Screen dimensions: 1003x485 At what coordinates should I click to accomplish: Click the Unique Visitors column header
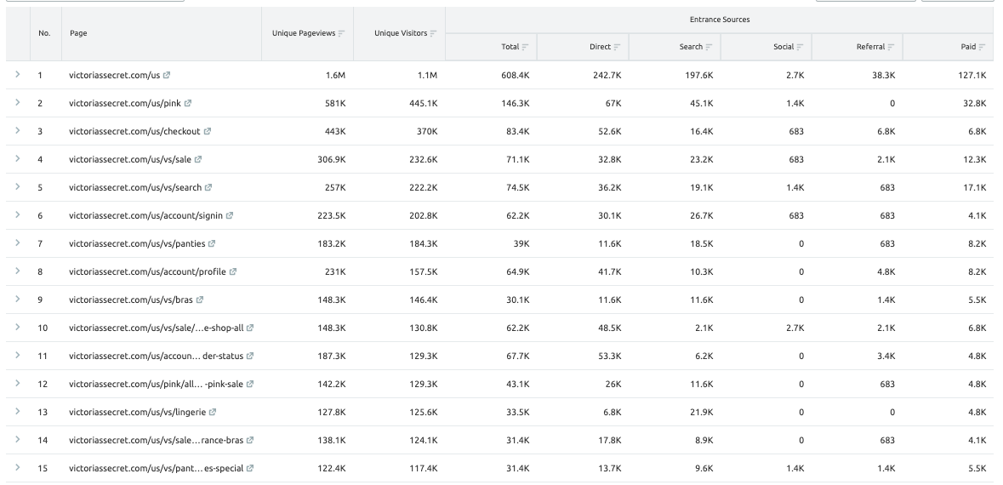[x=401, y=33]
